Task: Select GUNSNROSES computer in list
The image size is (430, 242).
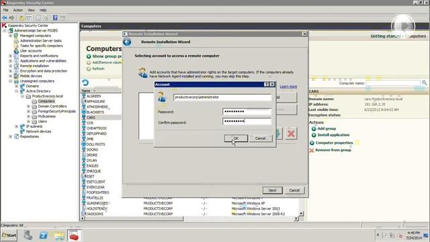Action: [x=97, y=203]
